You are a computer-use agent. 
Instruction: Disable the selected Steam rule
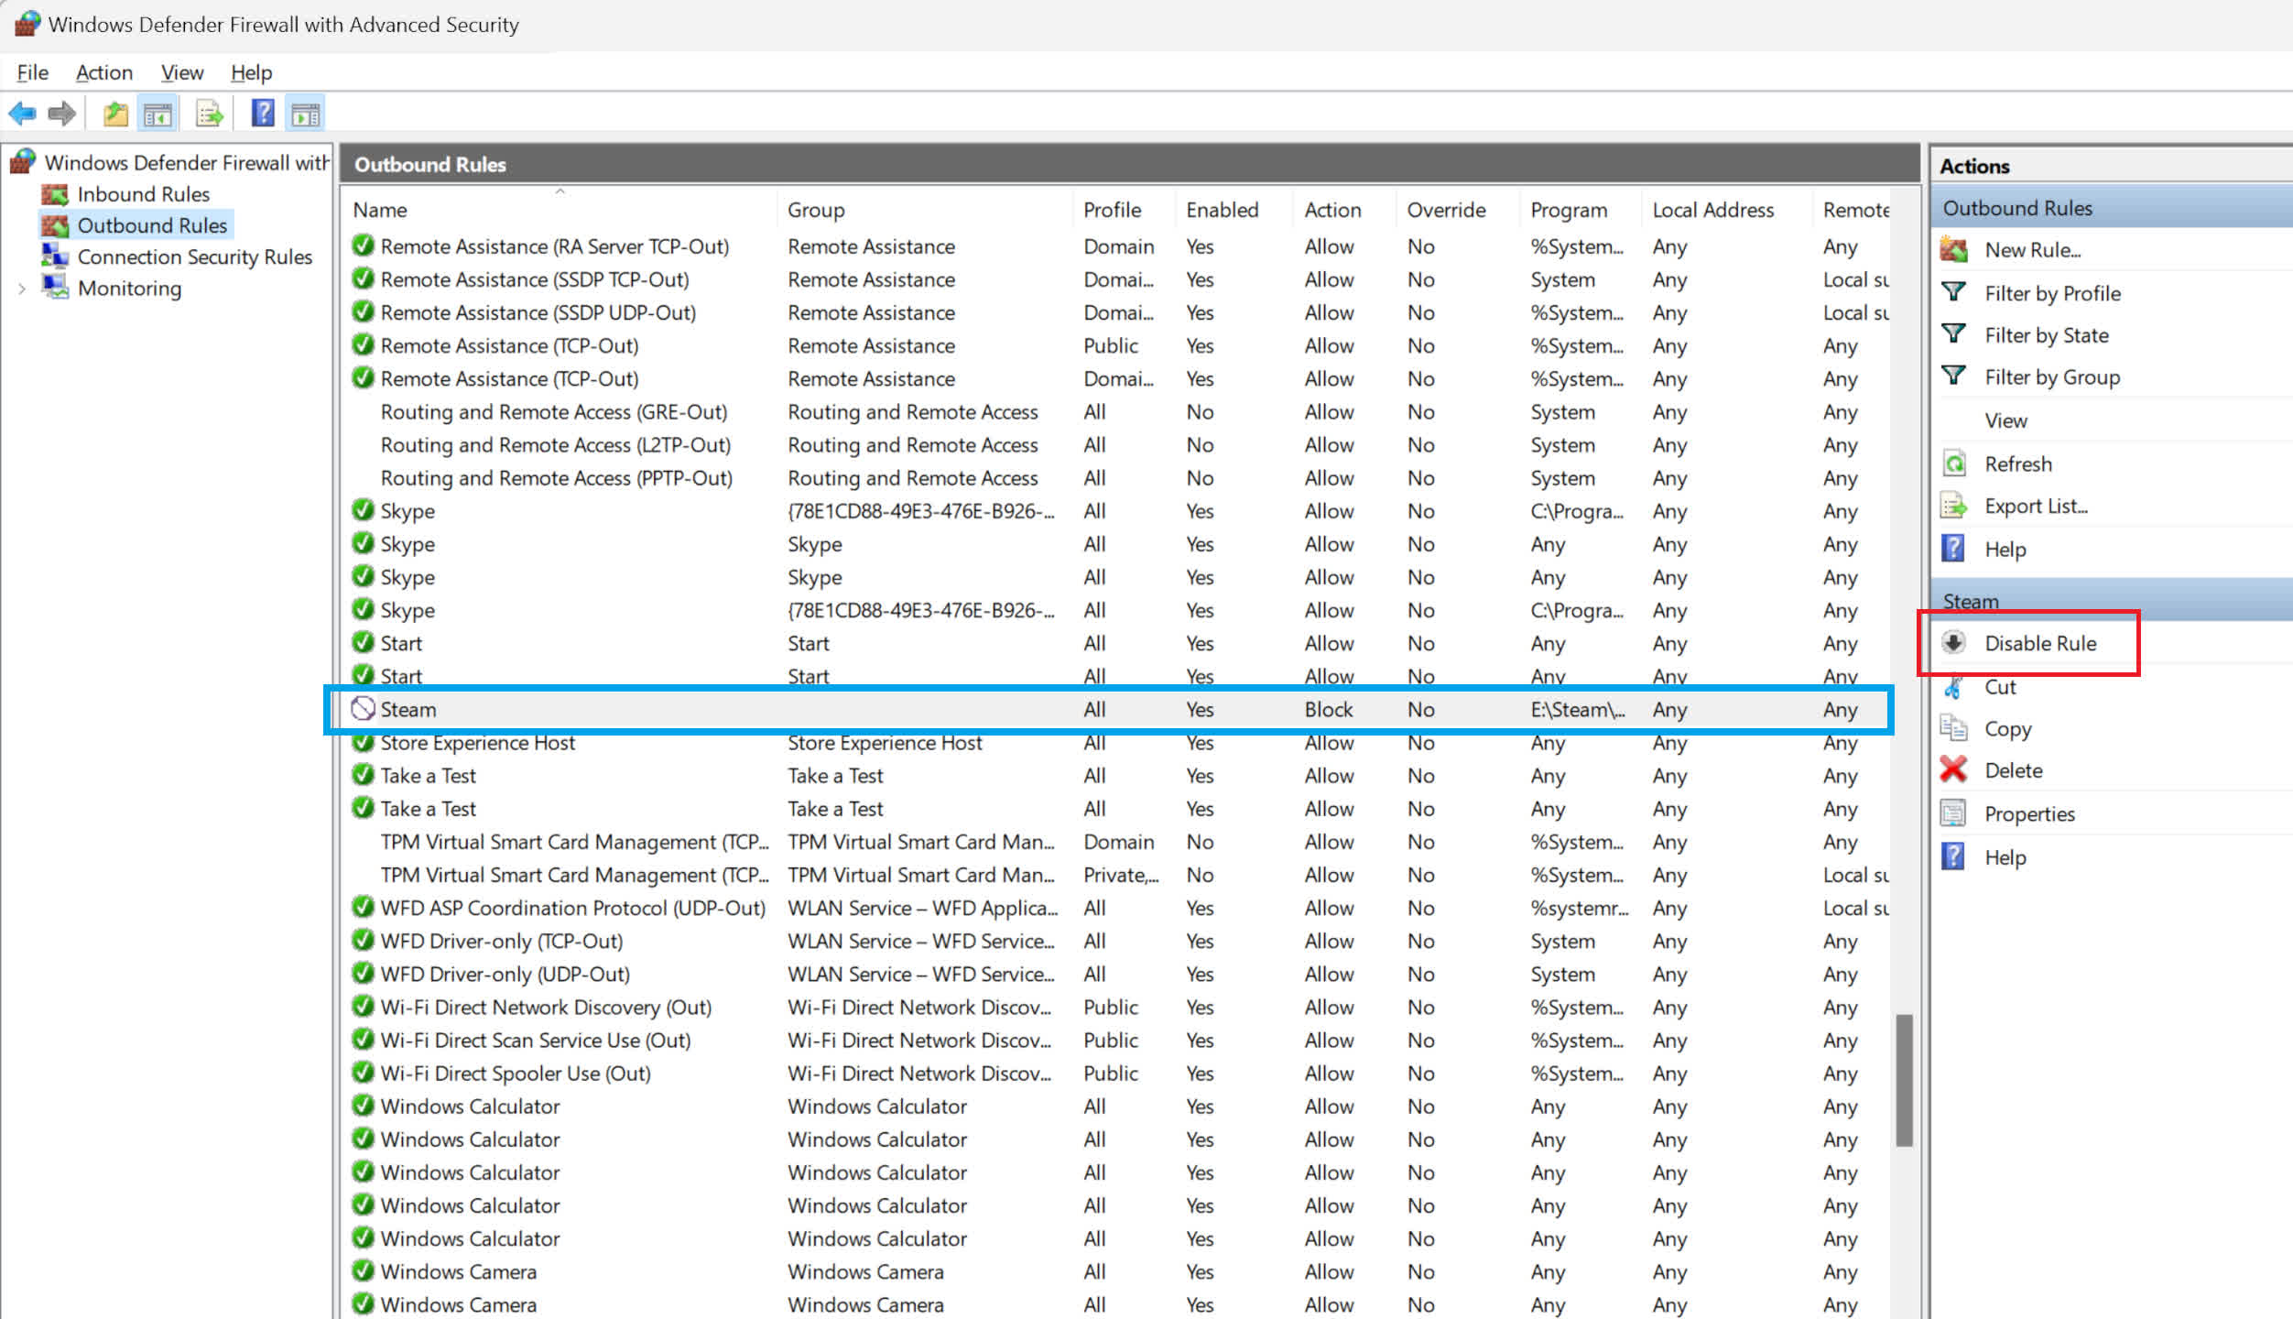coord(2039,643)
